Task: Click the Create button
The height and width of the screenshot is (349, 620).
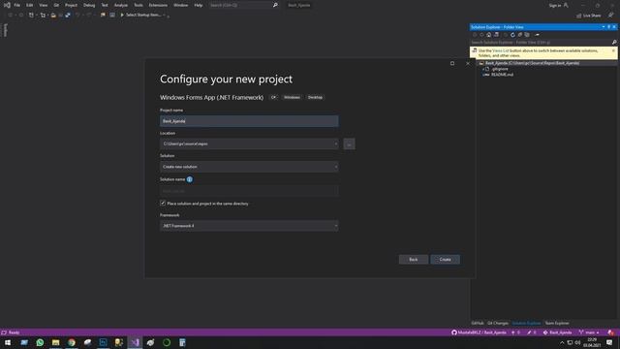Action: pos(445,259)
